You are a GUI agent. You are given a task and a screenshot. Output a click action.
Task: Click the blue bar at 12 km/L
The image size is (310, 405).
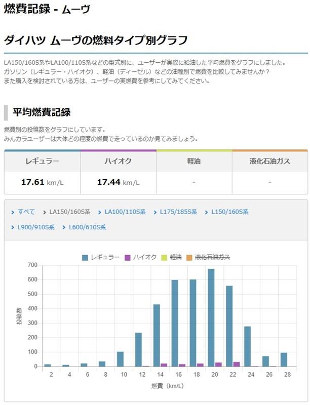[138, 350]
